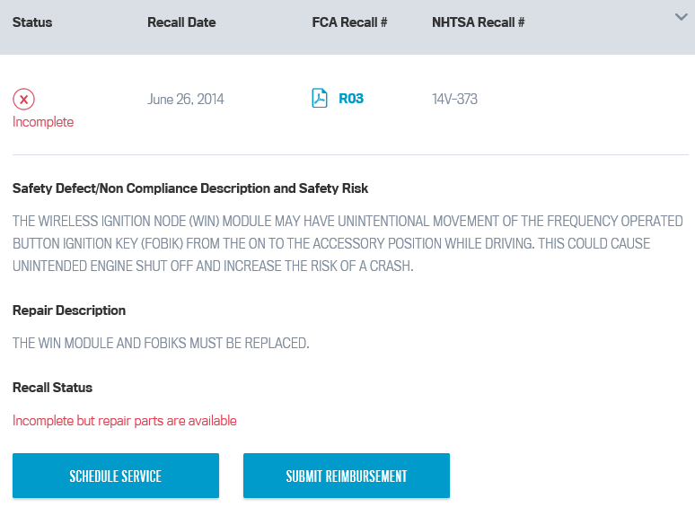
Task: Click the 'Incomplete but repair parts are available' text
Action: [x=124, y=421]
